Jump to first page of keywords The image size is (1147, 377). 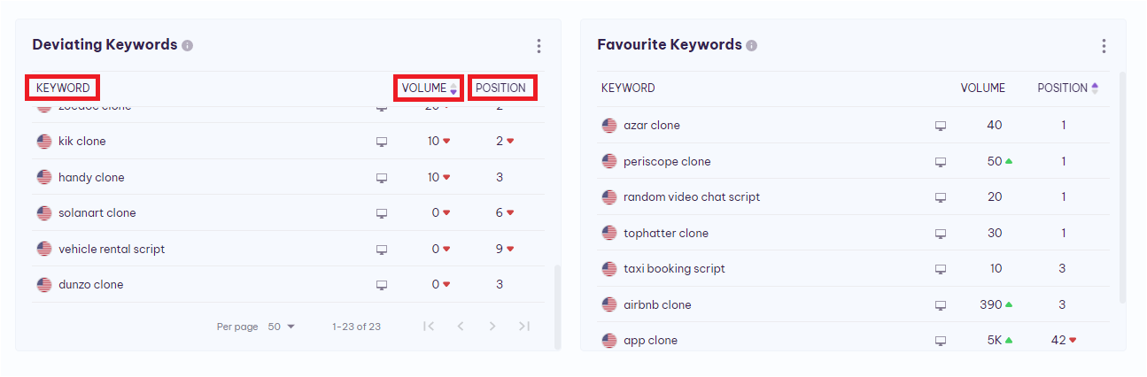429,327
